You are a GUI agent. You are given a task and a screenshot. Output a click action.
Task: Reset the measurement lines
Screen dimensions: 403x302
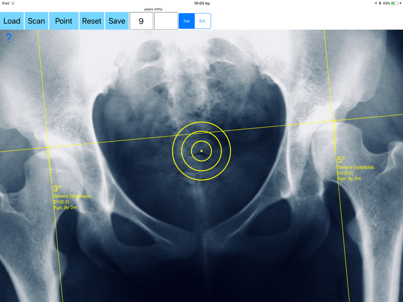click(x=92, y=21)
